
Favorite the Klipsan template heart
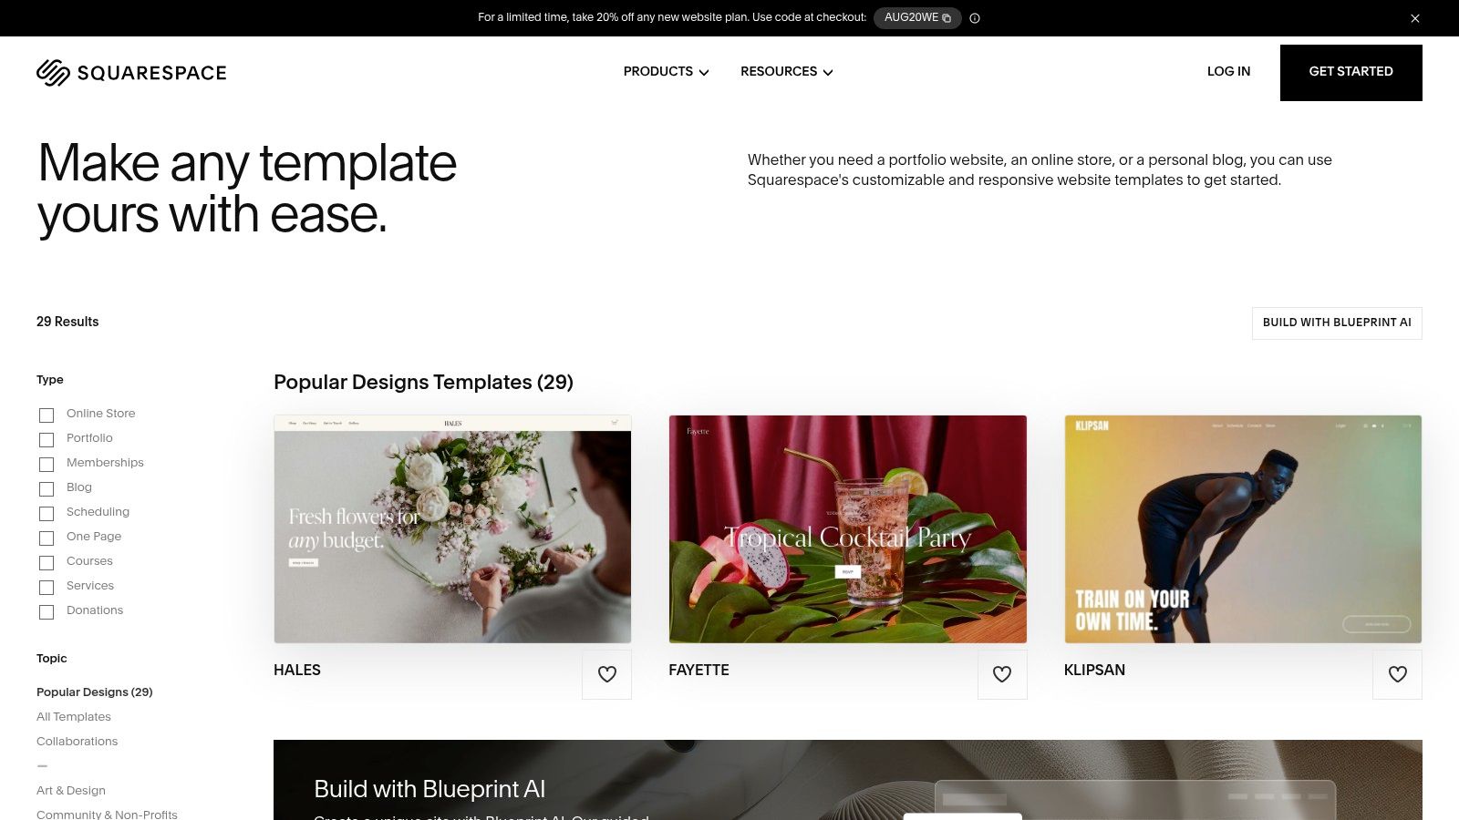tap(1398, 674)
